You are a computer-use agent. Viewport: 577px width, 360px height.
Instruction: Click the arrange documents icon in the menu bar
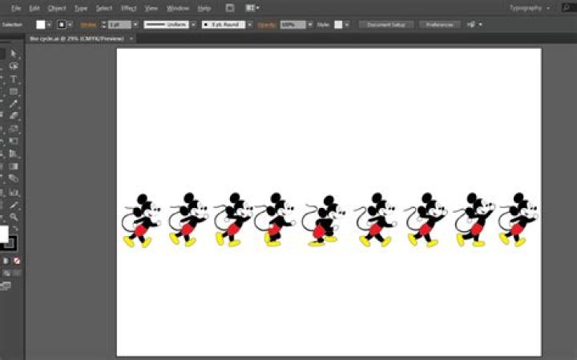(x=252, y=8)
